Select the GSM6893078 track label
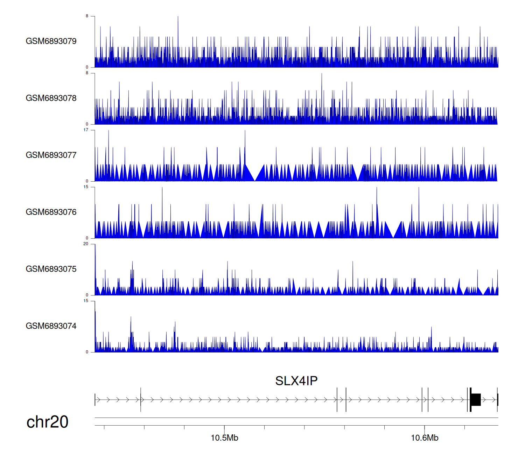This screenshot has width=525, height=462. click(51, 98)
